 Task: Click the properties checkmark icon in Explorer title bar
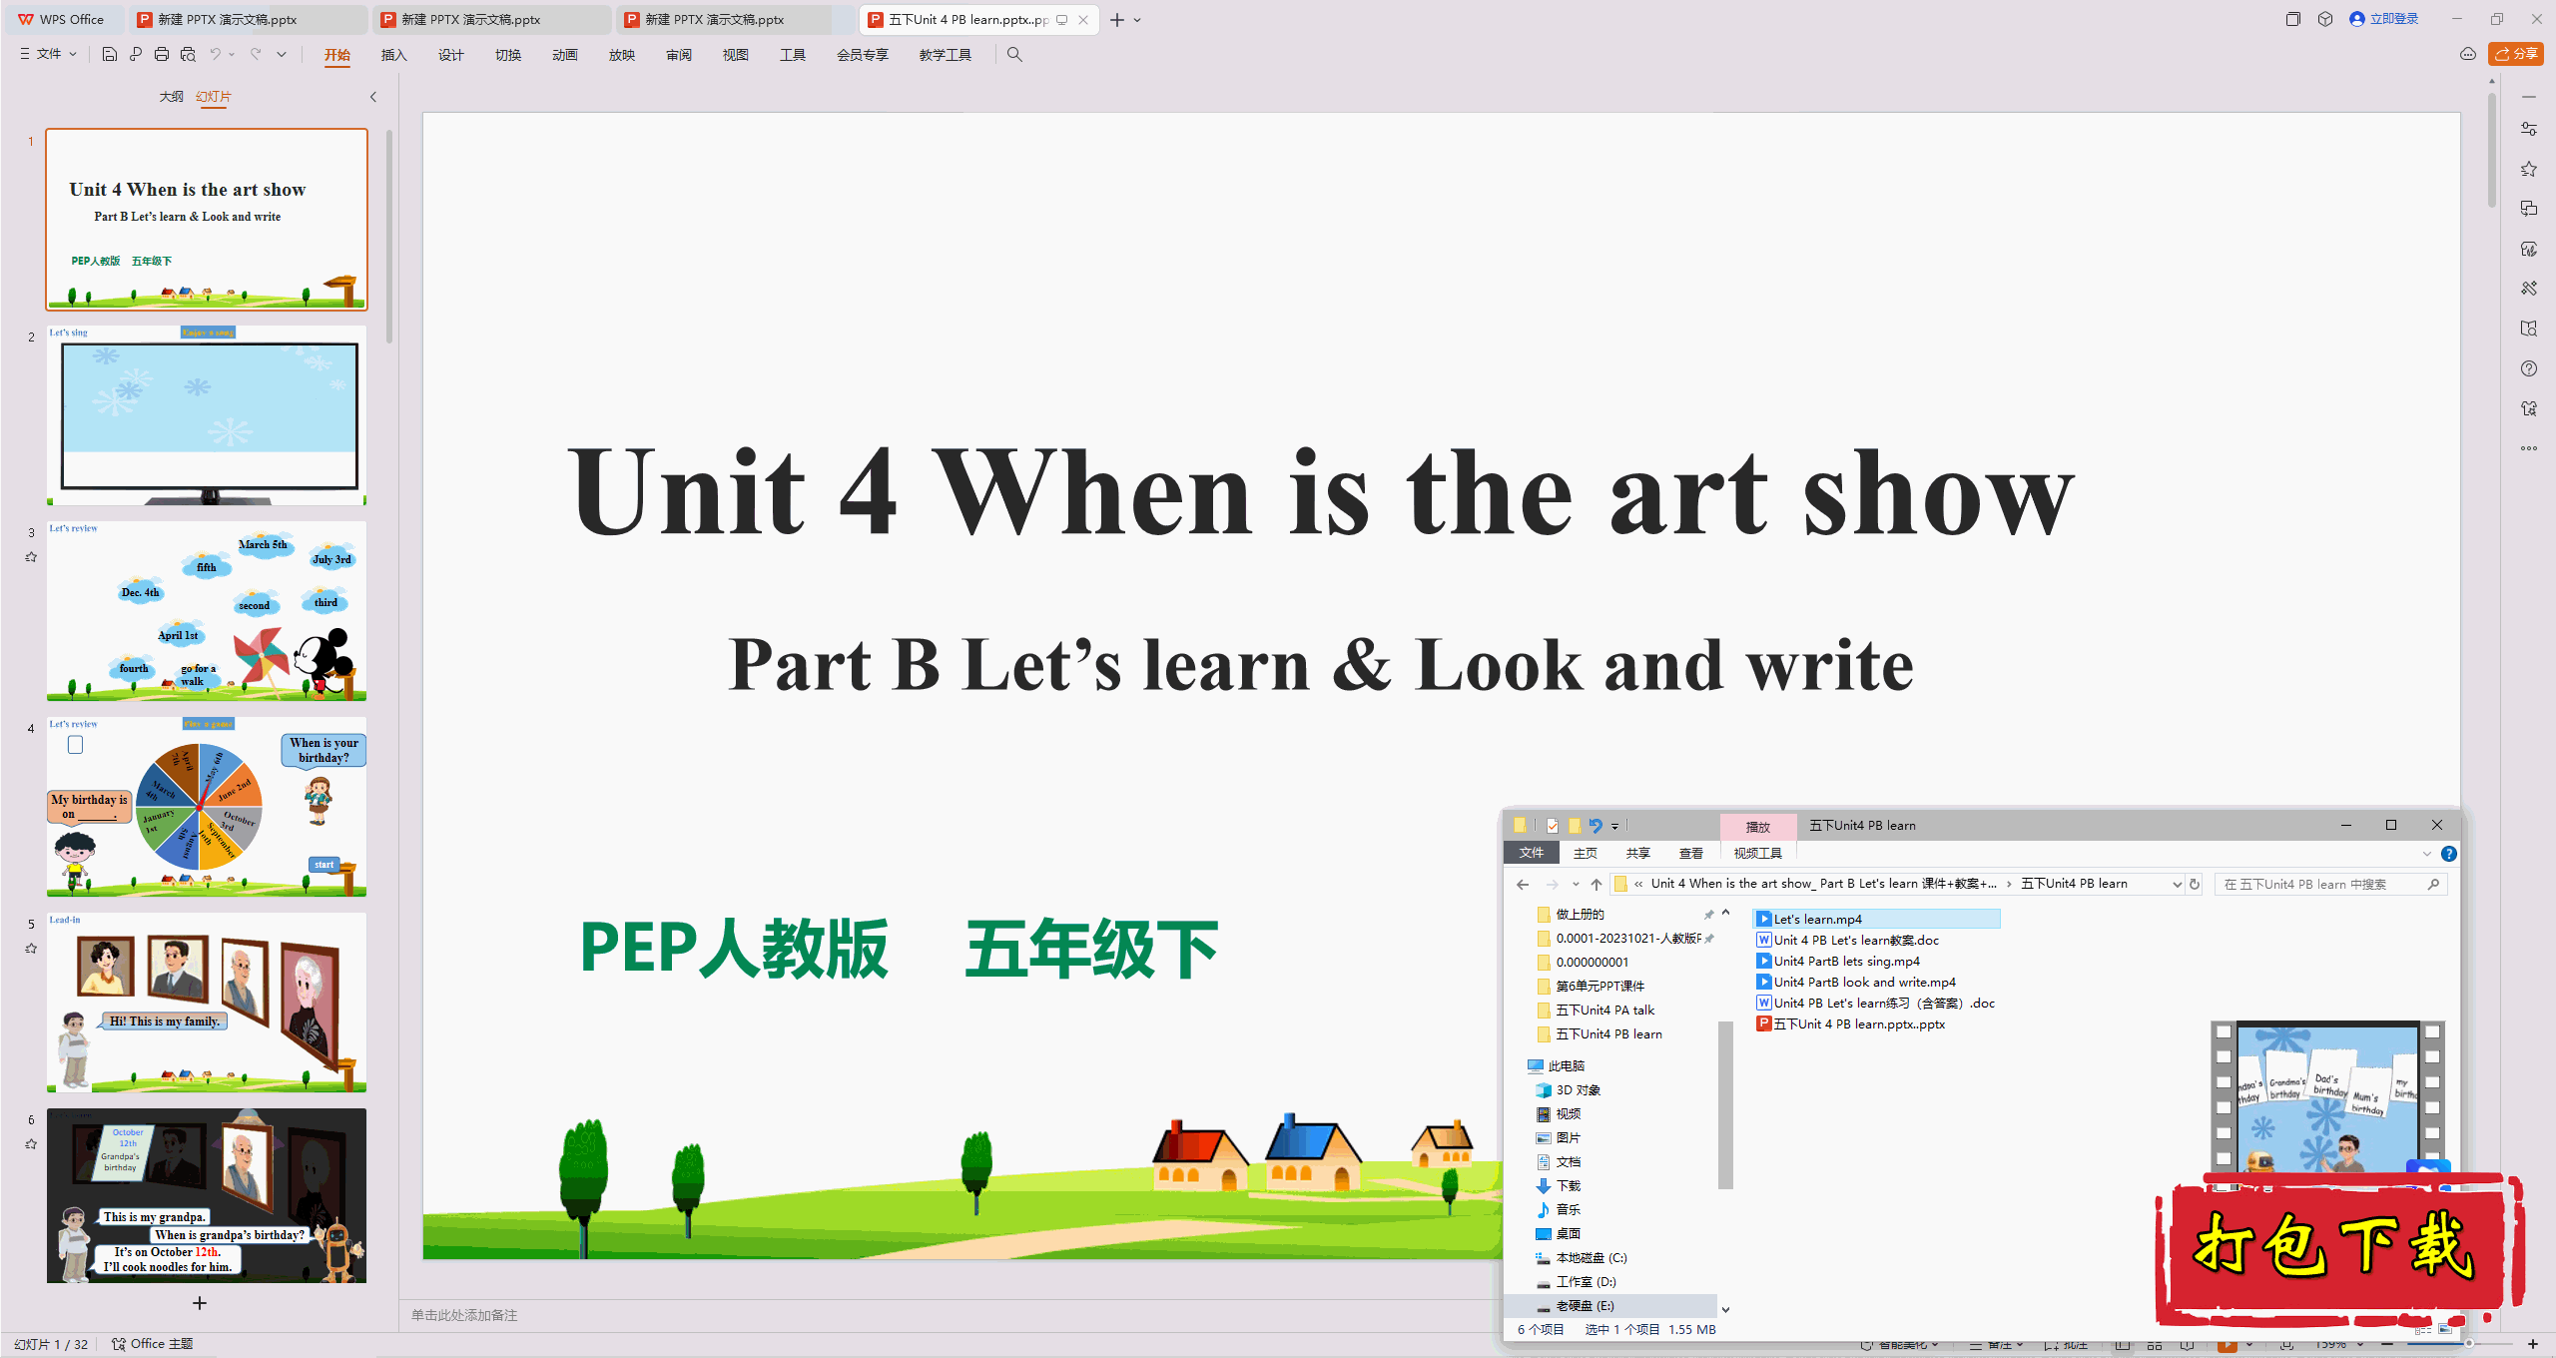(x=1553, y=826)
